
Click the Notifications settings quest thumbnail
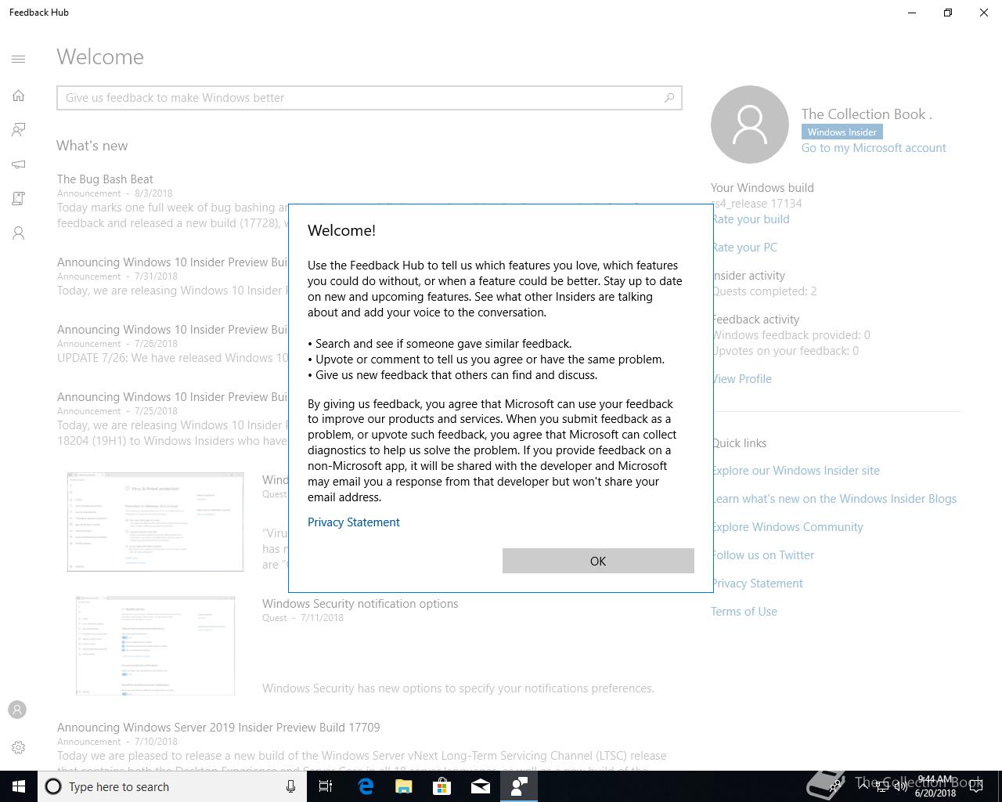[156, 645]
